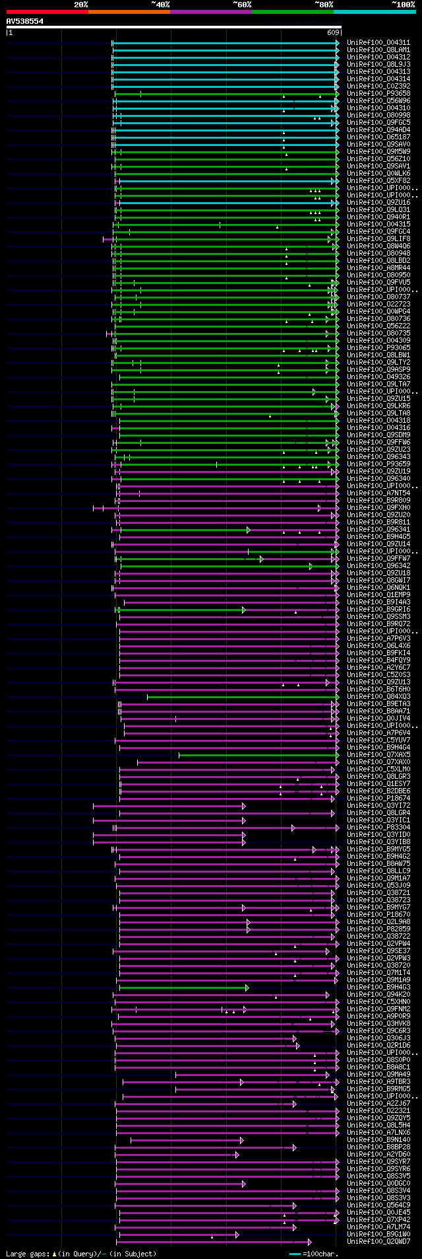Open hit UniRef100_O04312
Viewport: 422px width, 1259px height.
pos(378,57)
